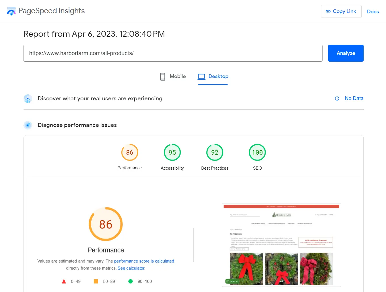This screenshot has height=292, width=386.
Task: Click the mobile phone icon
Action: (x=163, y=77)
